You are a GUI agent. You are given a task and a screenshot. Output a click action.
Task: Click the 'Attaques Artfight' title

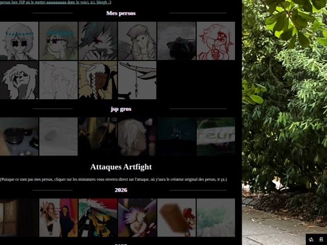pos(121,167)
